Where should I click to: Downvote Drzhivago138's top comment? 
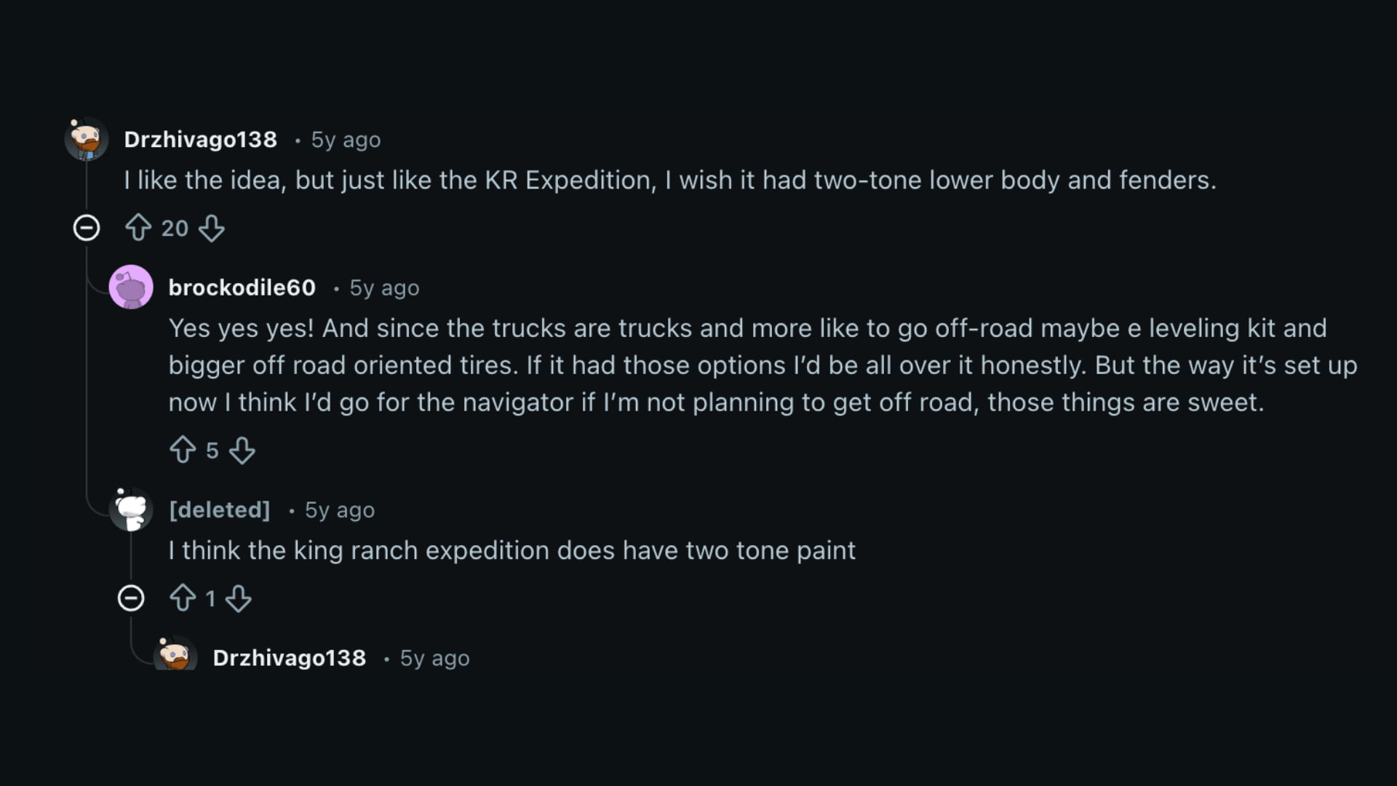coord(212,228)
